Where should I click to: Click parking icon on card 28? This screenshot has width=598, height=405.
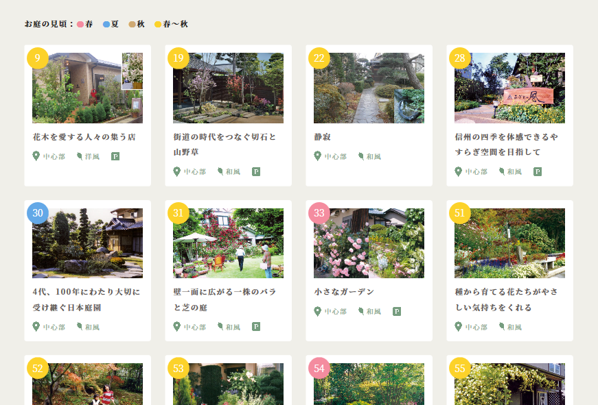(x=538, y=172)
